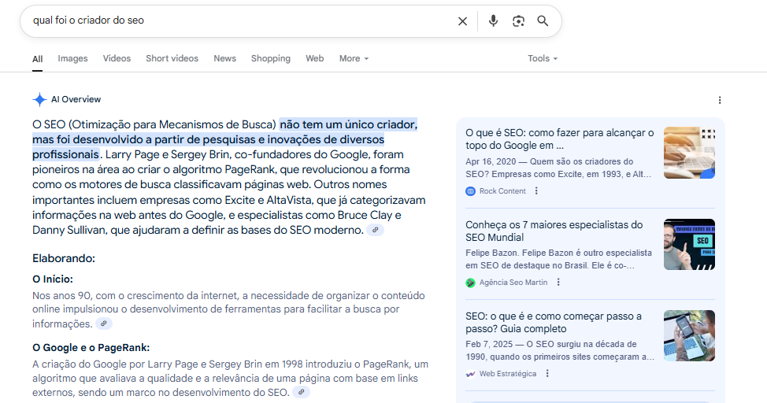Open Web Estratégica result options menu
Image resolution: width=767 pixels, height=403 pixels.
(x=547, y=373)
